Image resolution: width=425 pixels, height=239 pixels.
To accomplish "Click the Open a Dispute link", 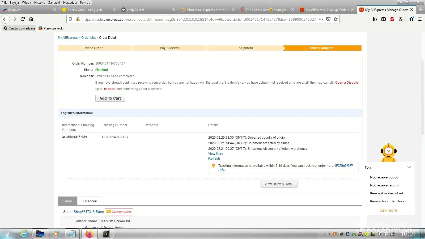I will pos(346,83).
